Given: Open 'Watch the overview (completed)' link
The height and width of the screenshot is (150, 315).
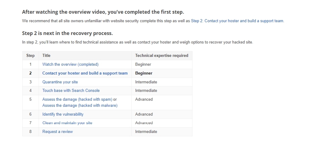Looking at the screenshot, I should pos(70,65).
